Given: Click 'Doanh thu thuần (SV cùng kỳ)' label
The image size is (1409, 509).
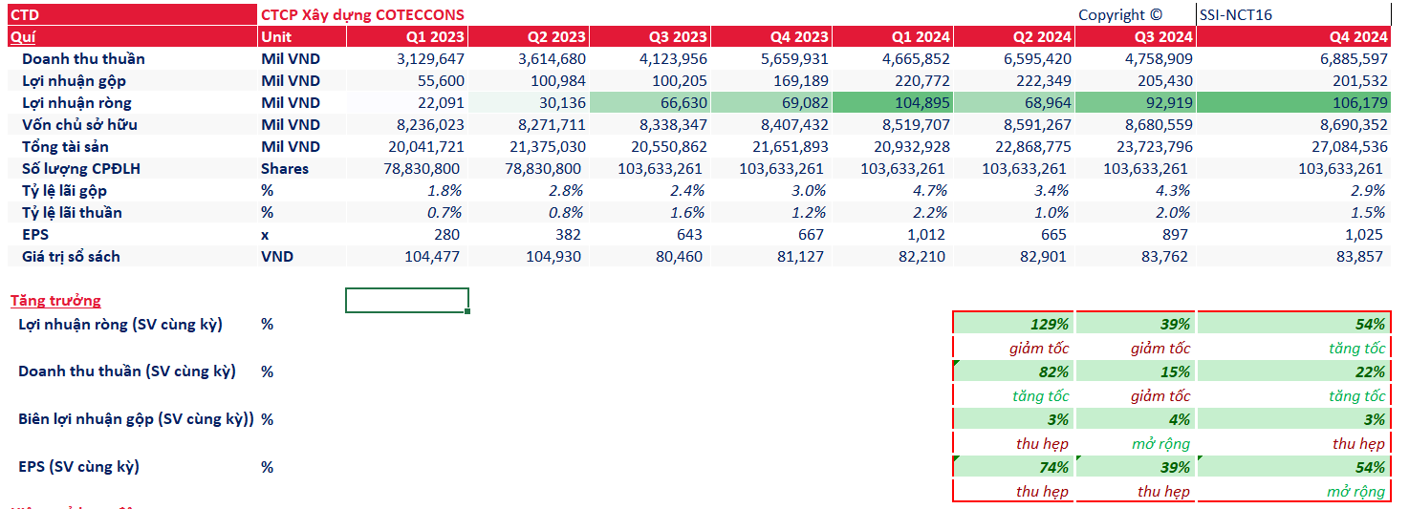Looking at the screenshot, I should click(127, 371).
